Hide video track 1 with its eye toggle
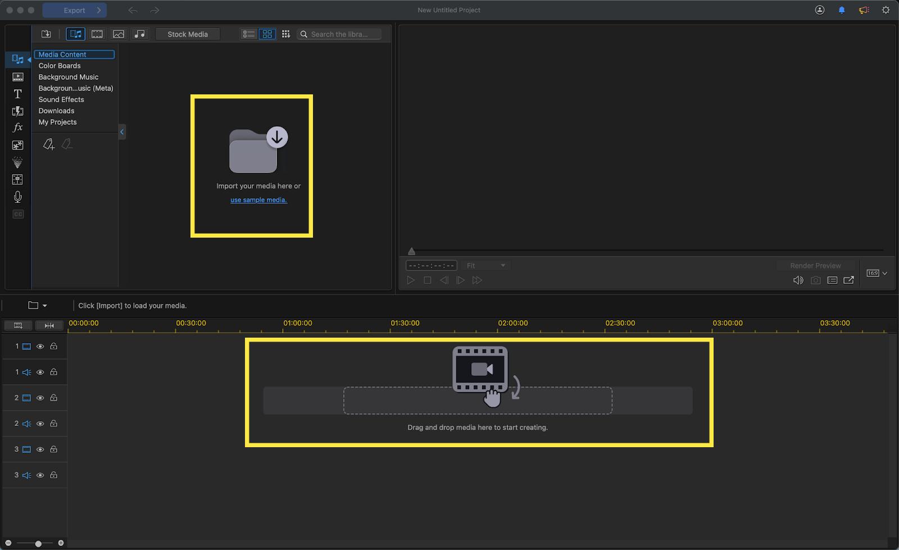The image size is (899, 550). [40, 347]
